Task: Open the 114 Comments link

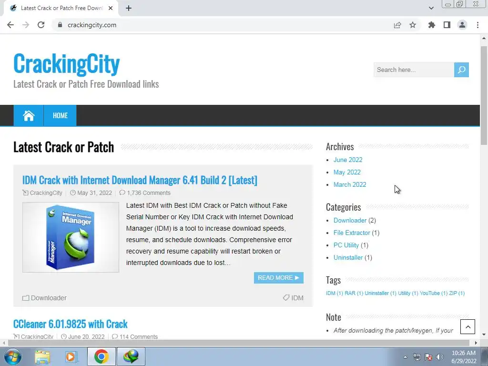Action: pos(139,337)
